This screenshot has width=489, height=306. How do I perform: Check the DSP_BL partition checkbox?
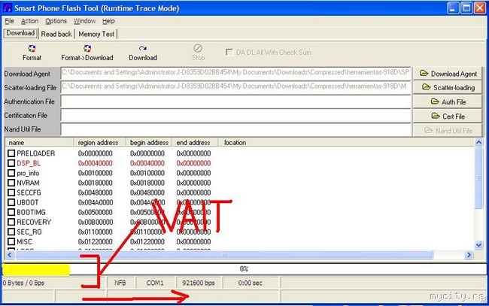pyautogui.click(x=11, y=163)
